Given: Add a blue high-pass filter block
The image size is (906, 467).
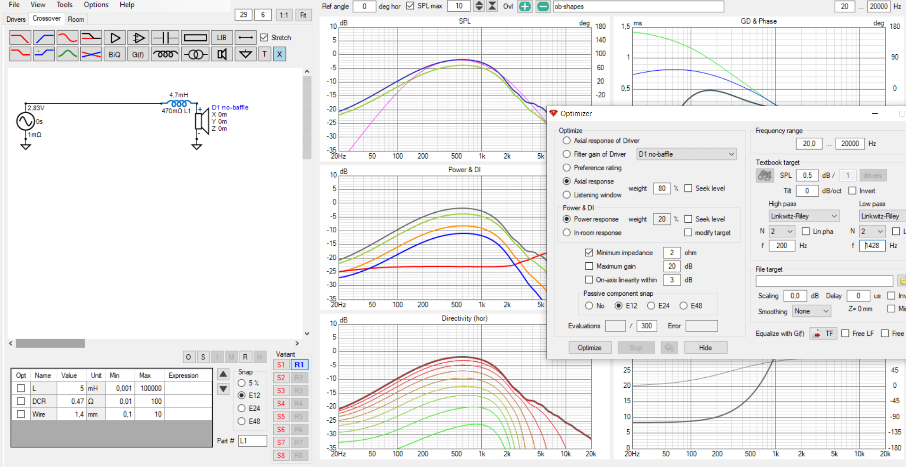Looking at the screenshot, I should pyautogui.click(x=44, y=37).
